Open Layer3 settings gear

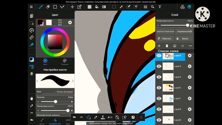(190, 66)
